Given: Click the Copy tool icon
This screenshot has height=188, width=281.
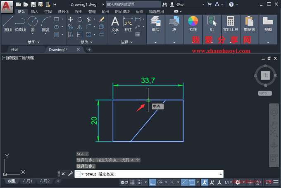Looking at the screenshot, I should (71, 27).
